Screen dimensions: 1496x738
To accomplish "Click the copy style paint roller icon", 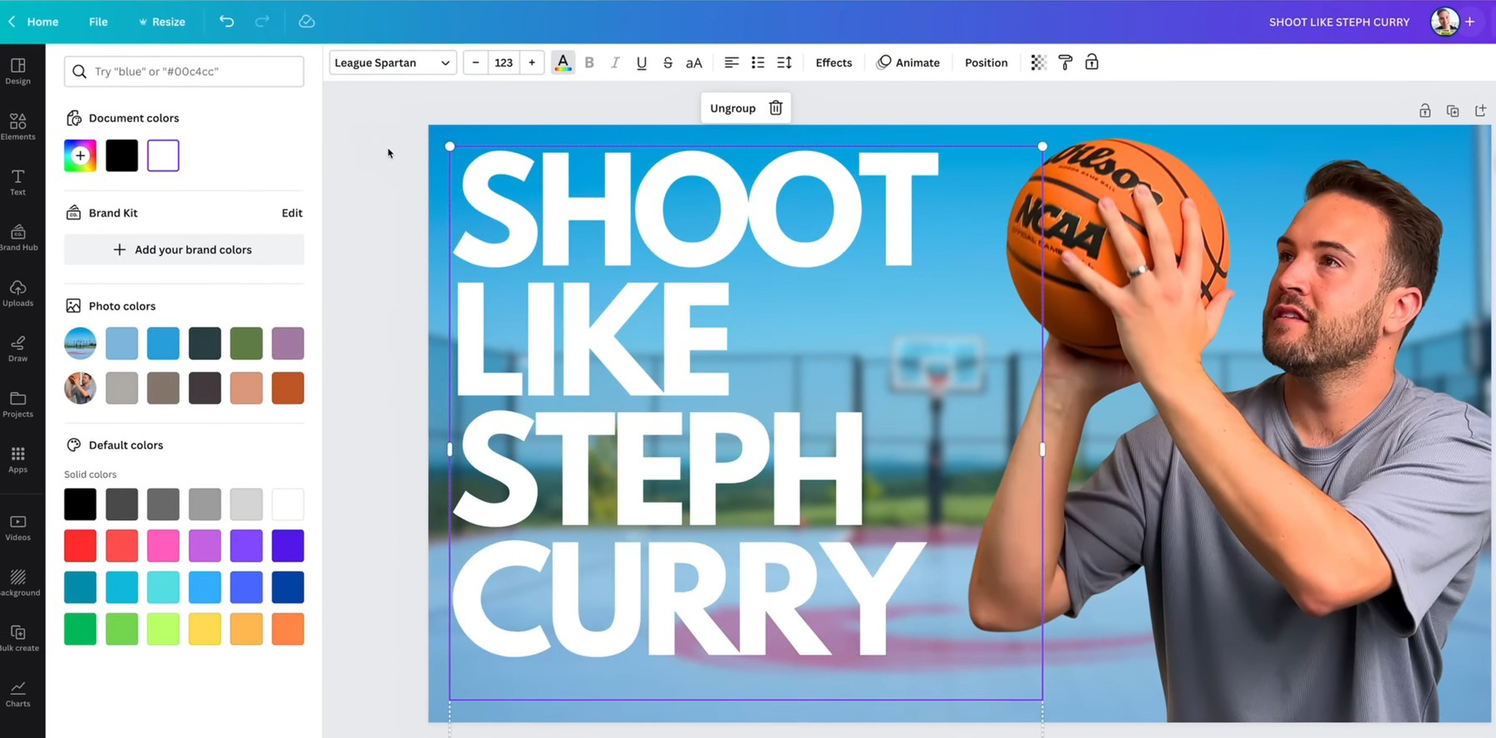I will coord(1065,62).
